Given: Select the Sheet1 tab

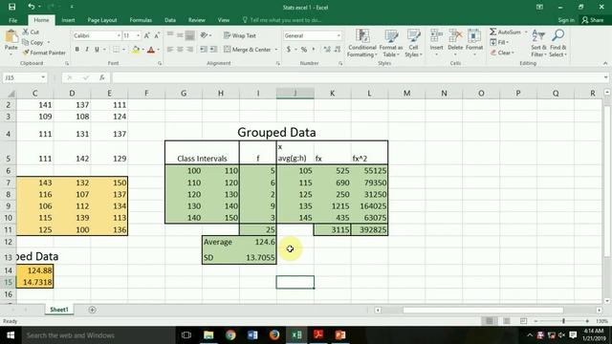Looking at the screenshot, I should [x=59, y=310].
